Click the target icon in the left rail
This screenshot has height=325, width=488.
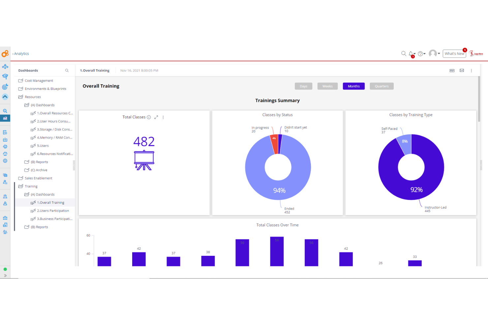click(x=5, y=87)
